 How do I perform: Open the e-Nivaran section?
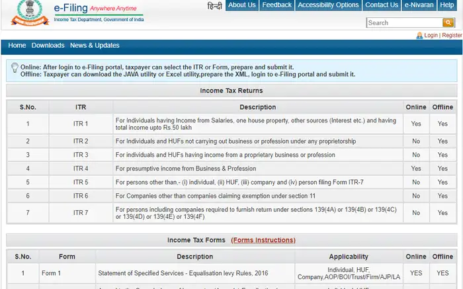pyautogui.click(x=419, y=5)
